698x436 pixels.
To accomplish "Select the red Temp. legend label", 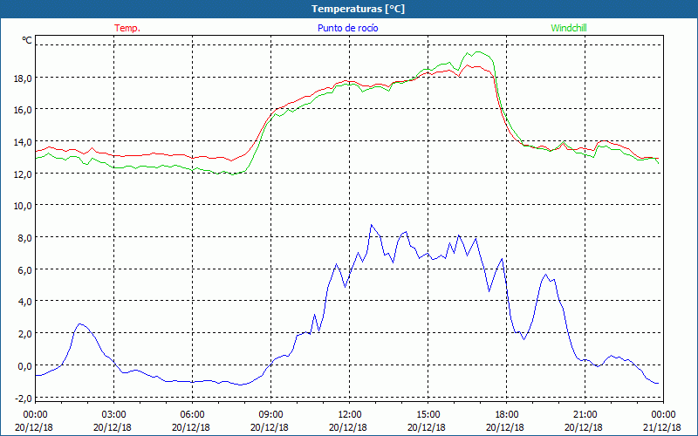I will [127, 28].
